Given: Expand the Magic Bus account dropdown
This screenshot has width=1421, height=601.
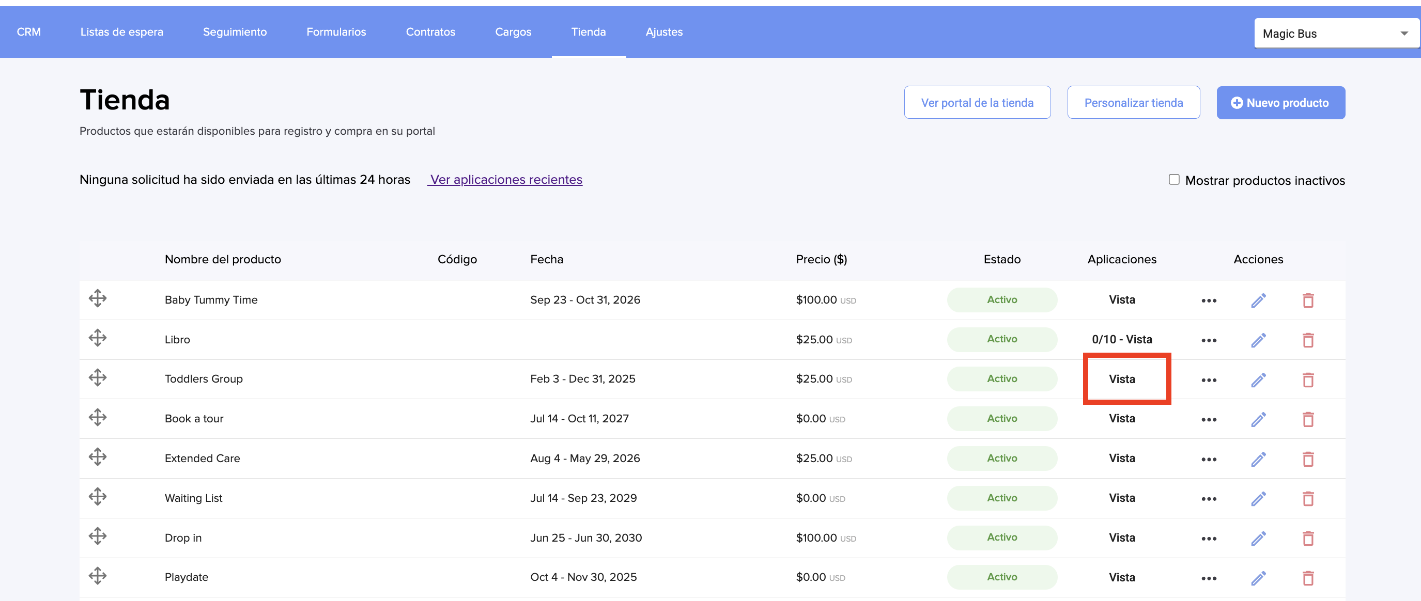Looking at the screenshot, I should click(1336, 34).
